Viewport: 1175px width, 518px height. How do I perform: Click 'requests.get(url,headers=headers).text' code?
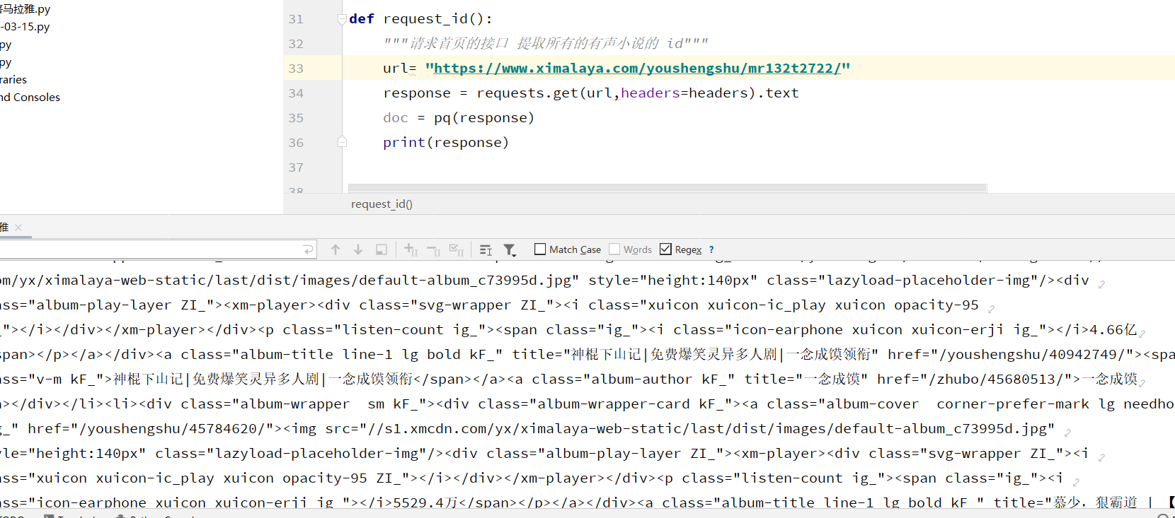click(637, 93)
